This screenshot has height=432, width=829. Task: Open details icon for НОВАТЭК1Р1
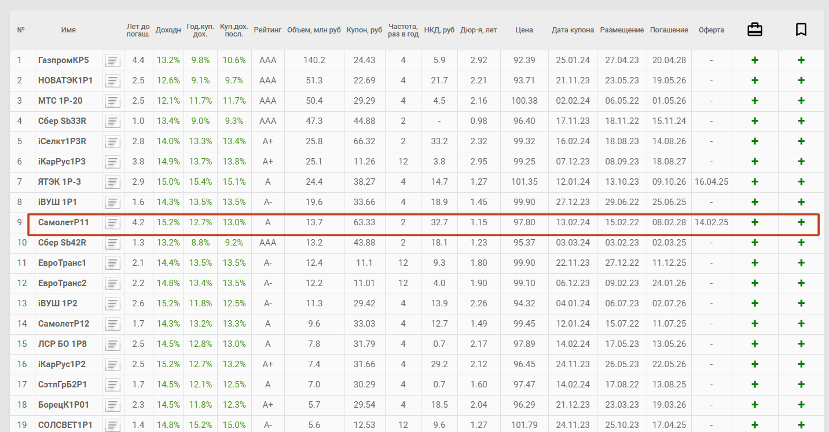[x=113, y=80]
